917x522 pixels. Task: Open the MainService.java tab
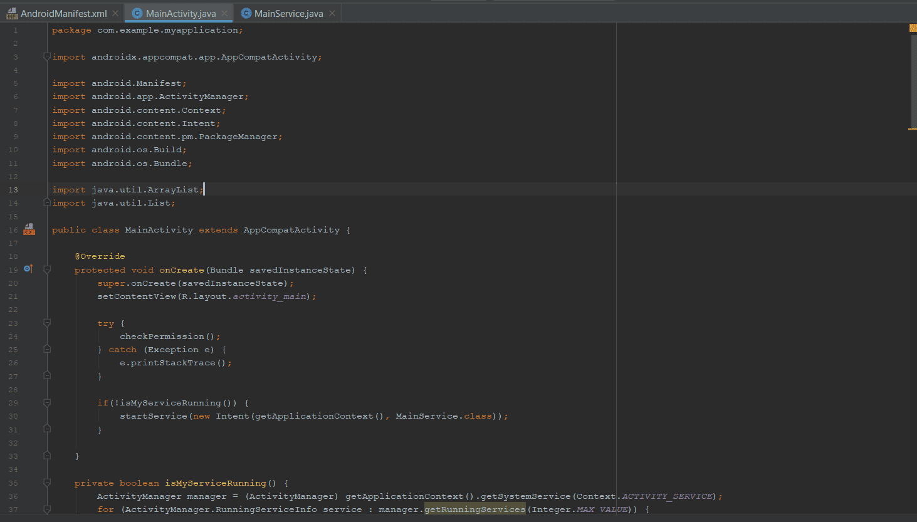point(288,13)
